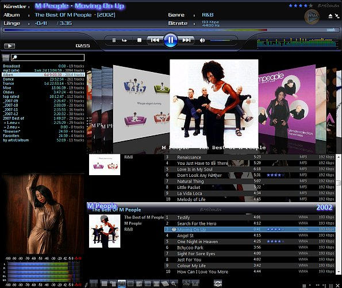Switch to mini mode via diagonal arrow icon

point(337,16)
